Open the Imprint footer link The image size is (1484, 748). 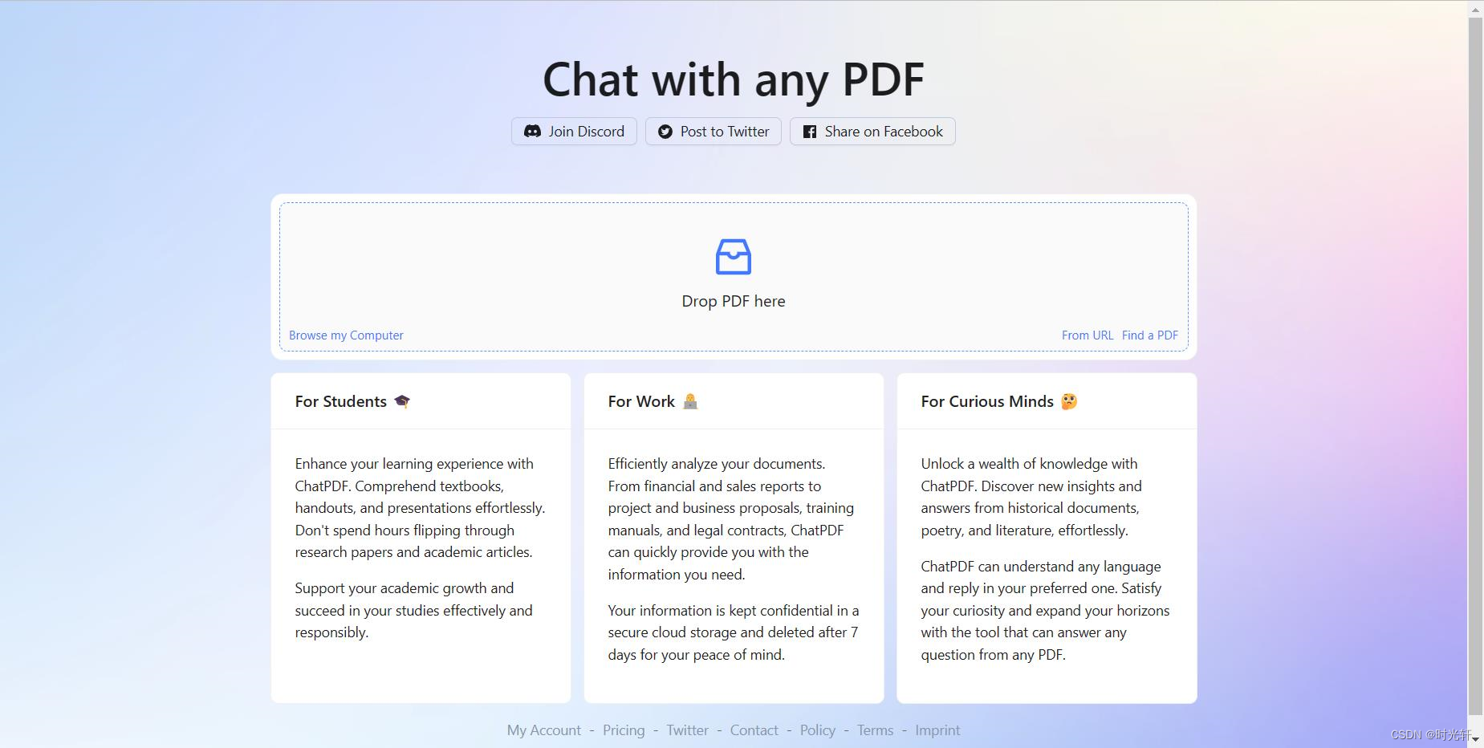tap(937, 730)
